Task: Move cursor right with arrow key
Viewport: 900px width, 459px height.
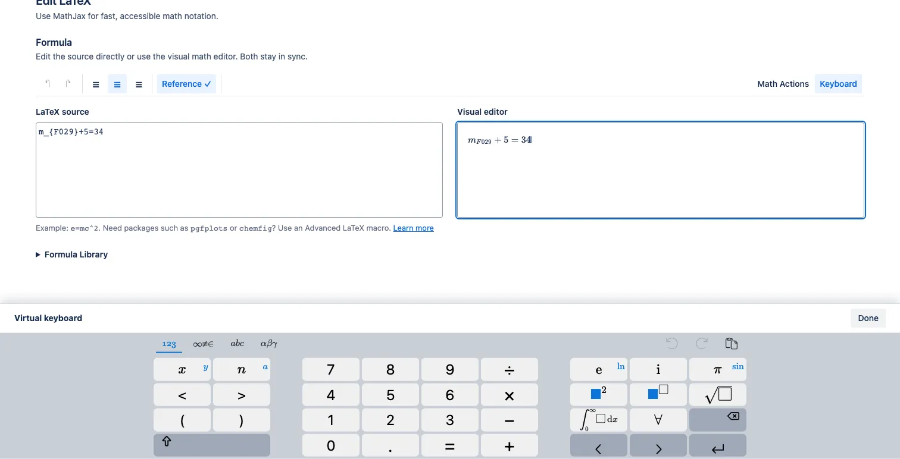Action: click(x=658, y=446)
